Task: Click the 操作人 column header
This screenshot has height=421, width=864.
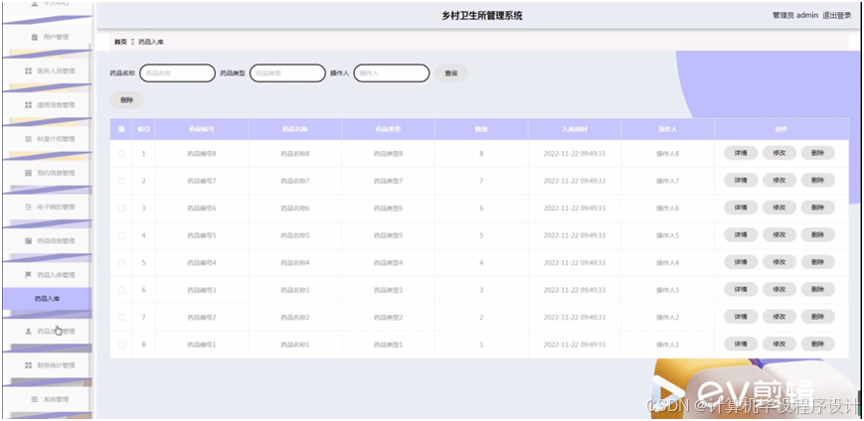Action: (x=667, y=129)
